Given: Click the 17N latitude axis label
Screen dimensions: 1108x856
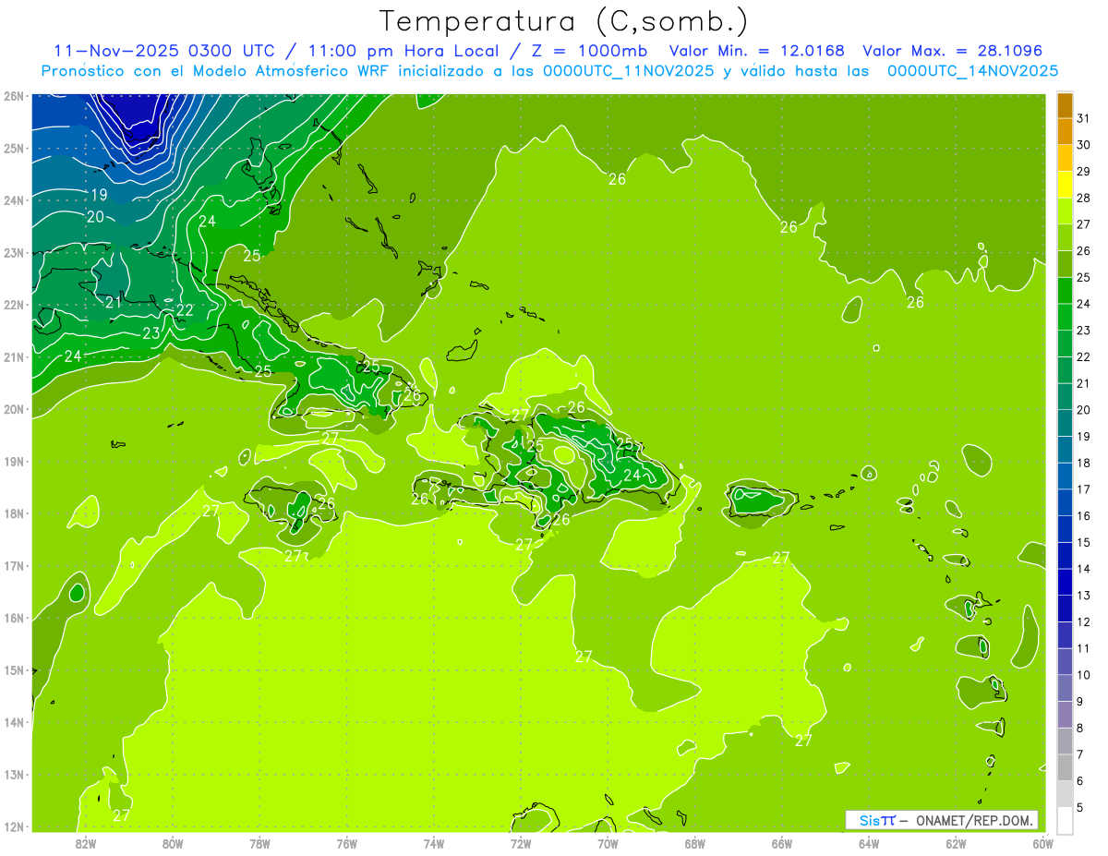Looking at the screenshot, I should 13,565.
